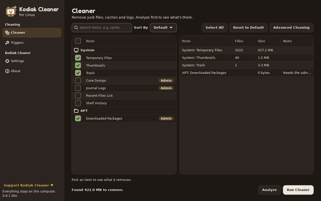Click the Run Cleaner button
Screen dimensions: 321x201
(298, 190)
